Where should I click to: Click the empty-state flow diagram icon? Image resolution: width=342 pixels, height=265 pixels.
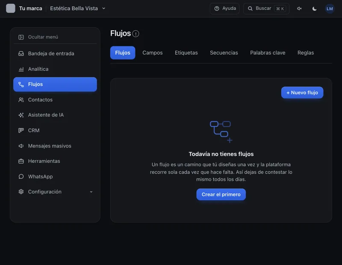pyautogui.click(x=221, y=132)
